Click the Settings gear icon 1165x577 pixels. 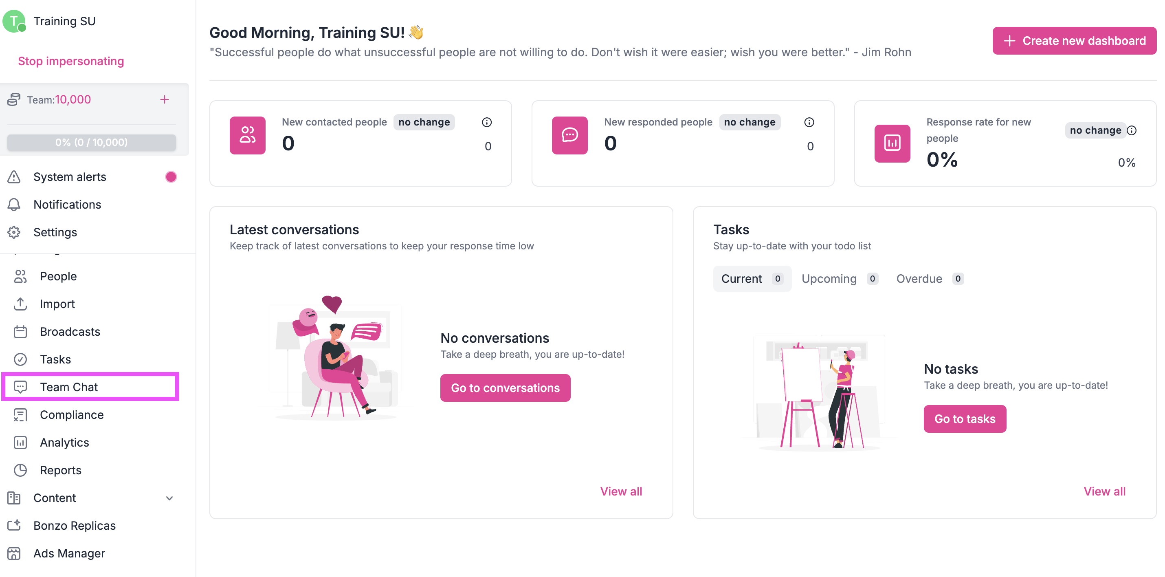pyautogui.click(x=14, y=232)
